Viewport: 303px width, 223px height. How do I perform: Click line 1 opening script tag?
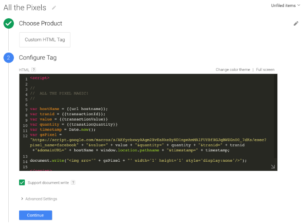(x=40, y=78)
